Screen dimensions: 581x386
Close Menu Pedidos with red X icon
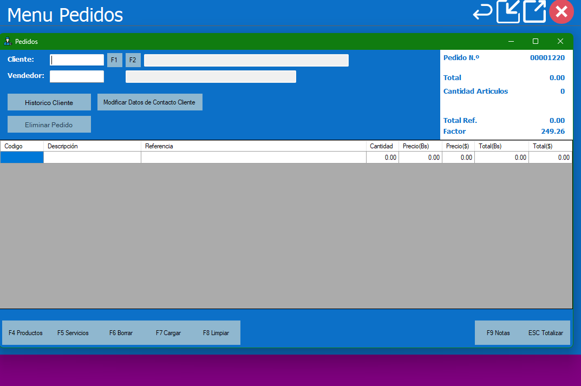point(562,11)
